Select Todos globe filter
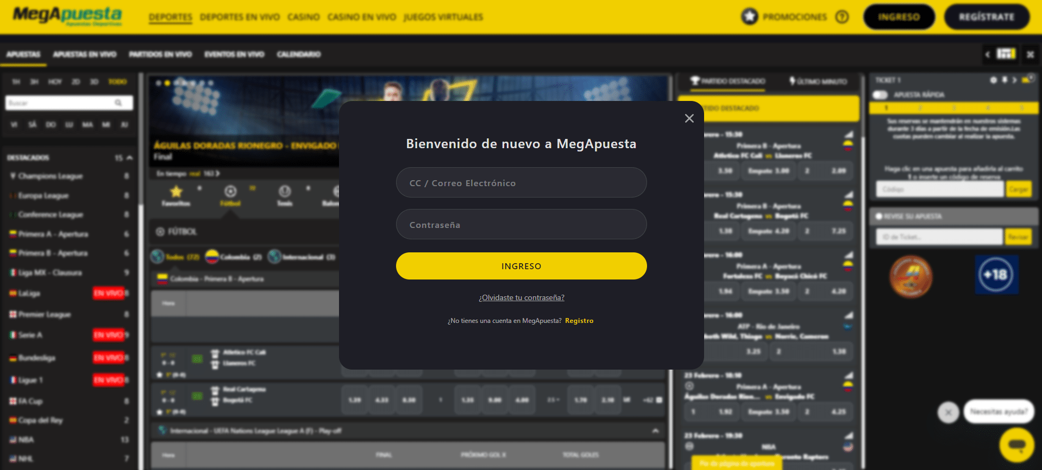Viewport: 1042px width, 470px height. [x=158, y=256]
